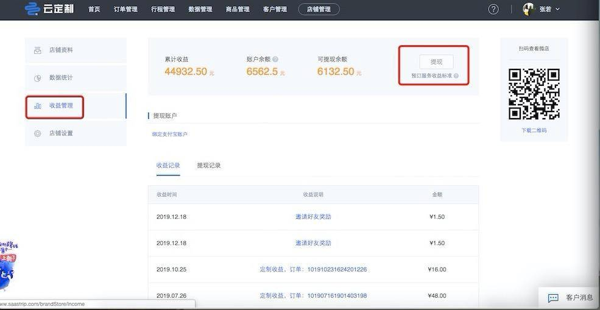
Task: Click the 绑定支付宝账户 link
Action: point(170,134)
